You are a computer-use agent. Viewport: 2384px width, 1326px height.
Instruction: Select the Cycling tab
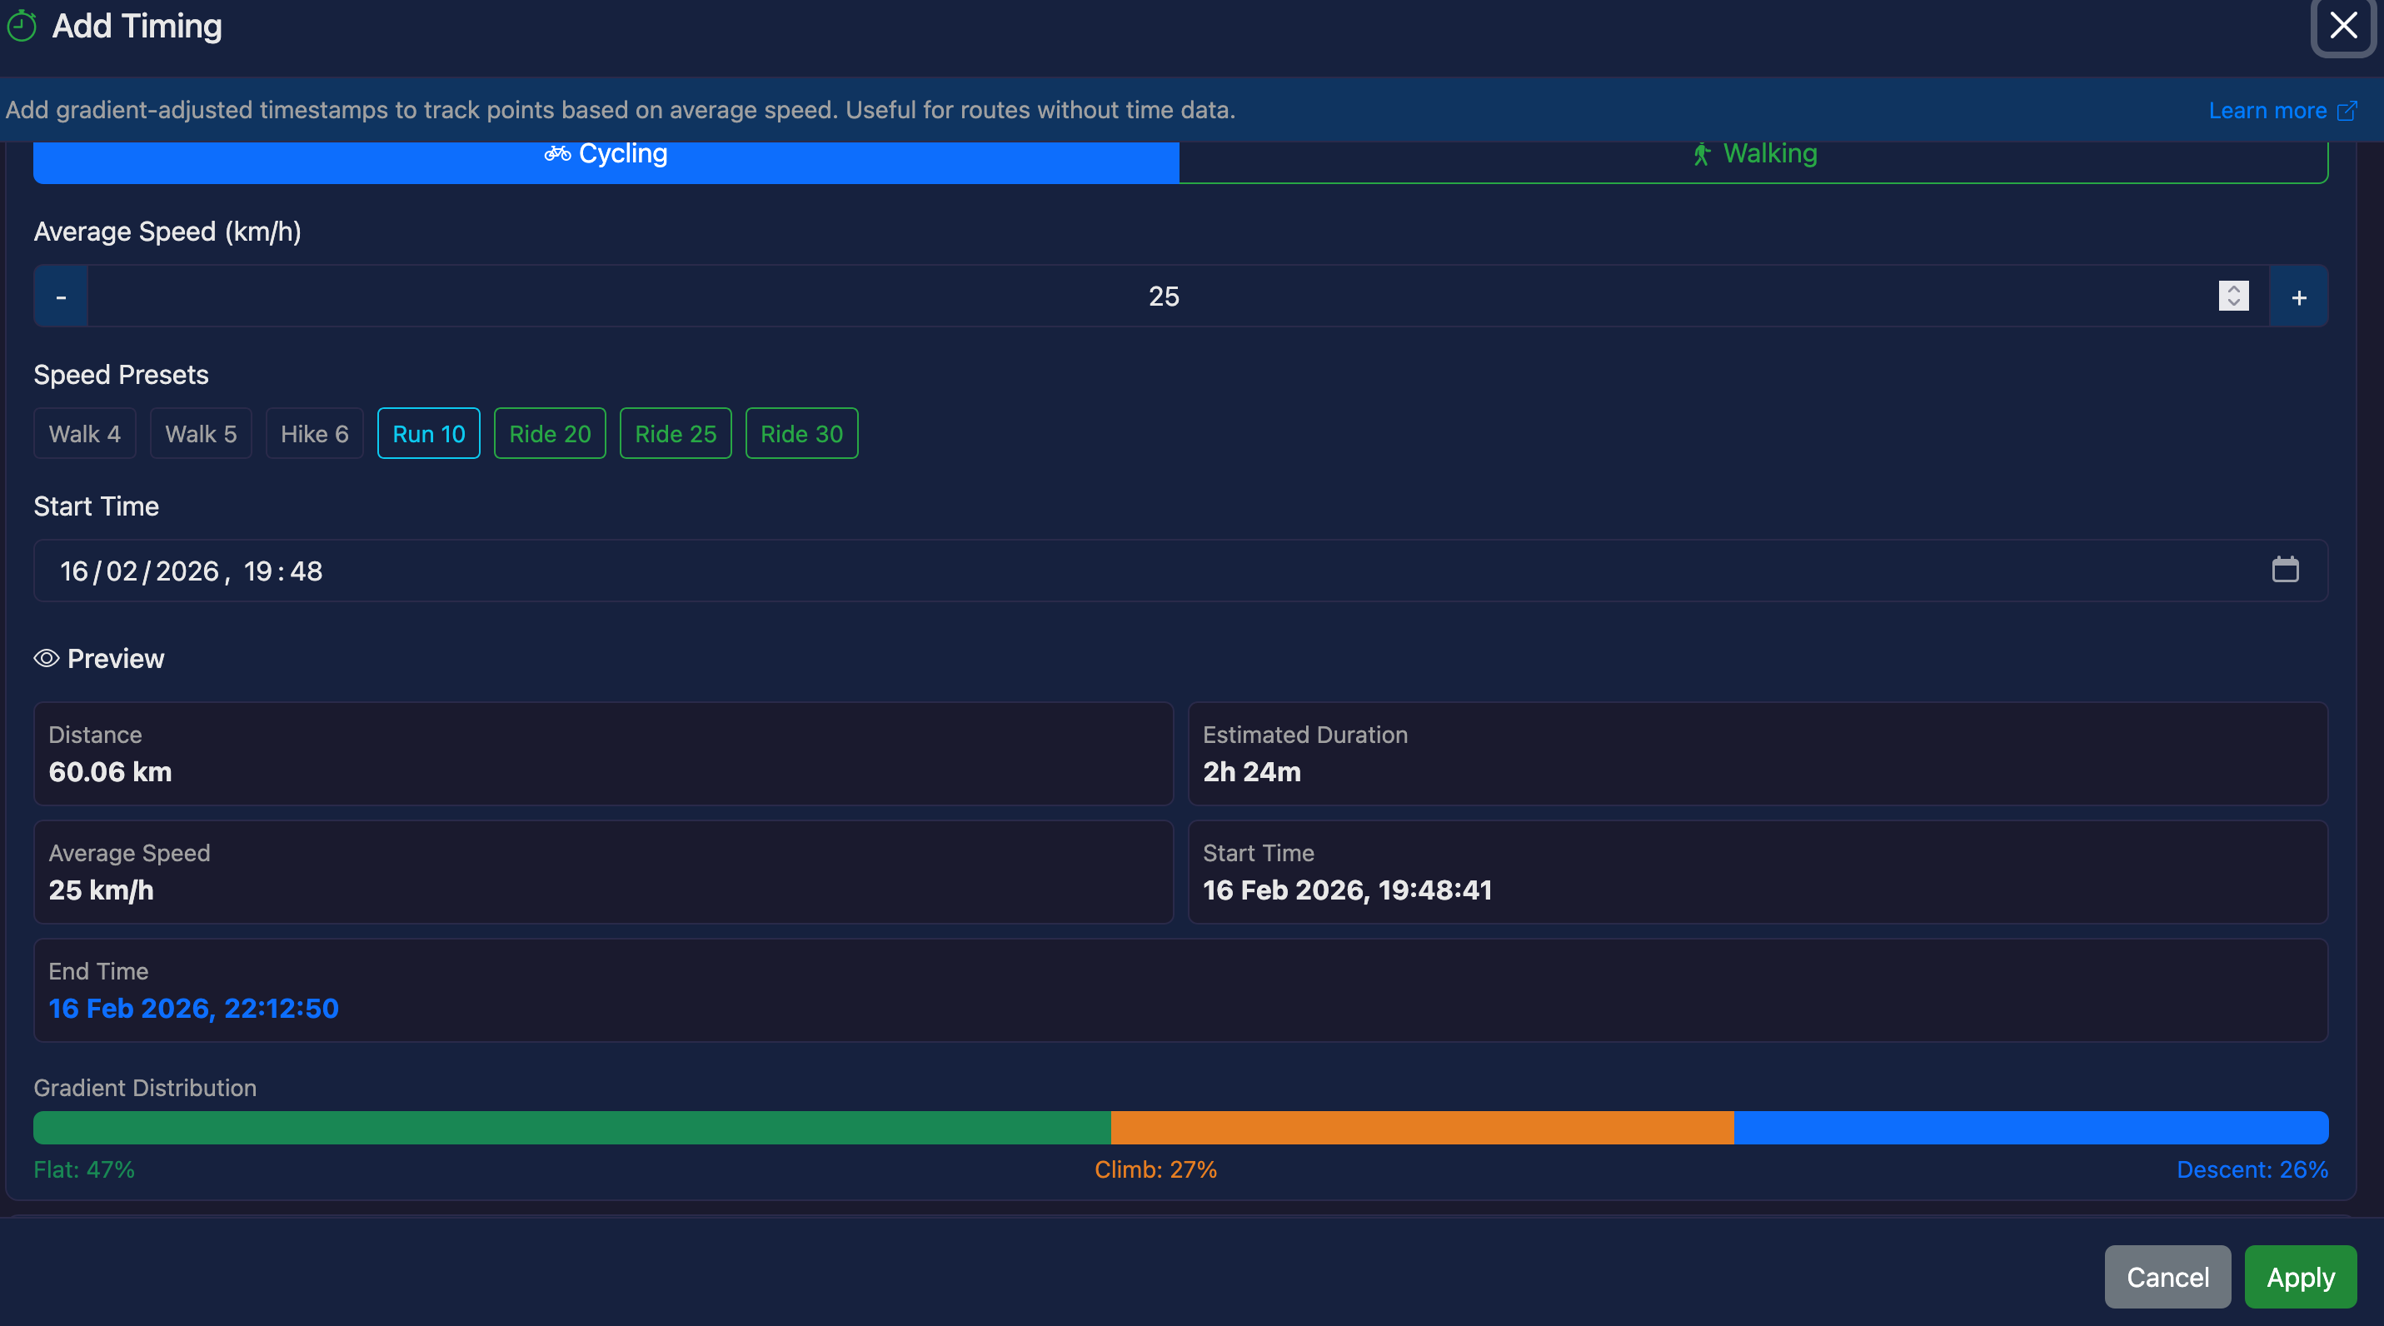pyautogui.click(x=606, y=153)
